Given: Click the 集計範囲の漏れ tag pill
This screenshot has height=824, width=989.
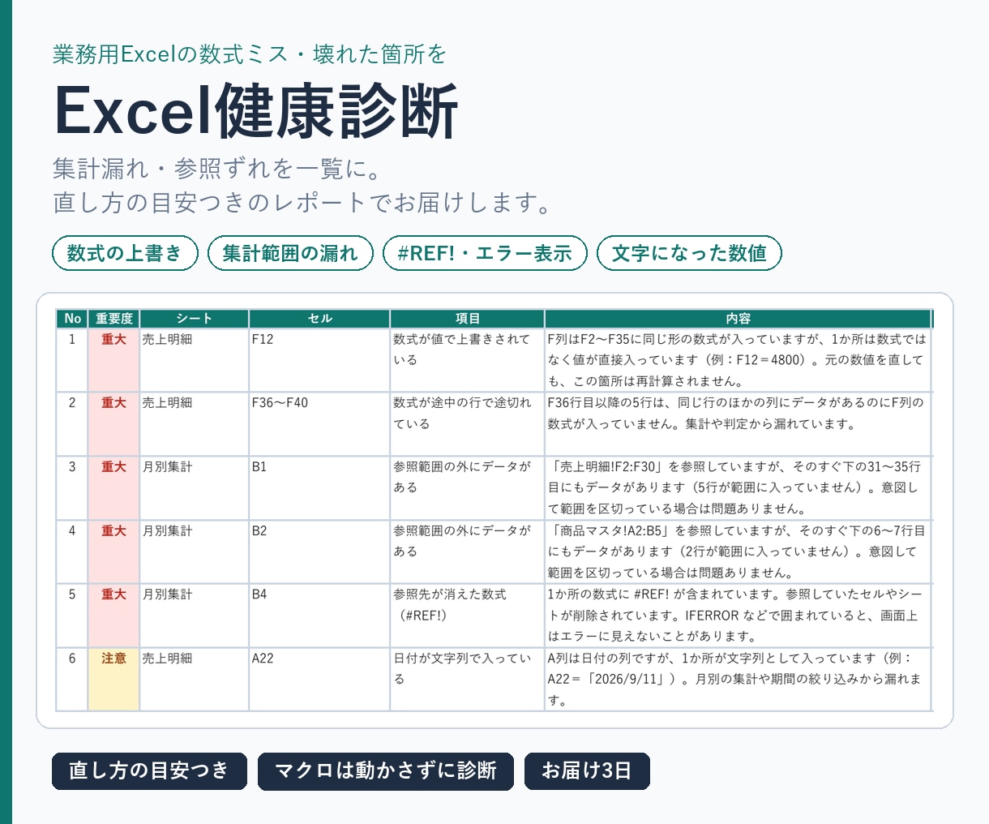Looking at the screenshot, I should [x=290, y=253].
